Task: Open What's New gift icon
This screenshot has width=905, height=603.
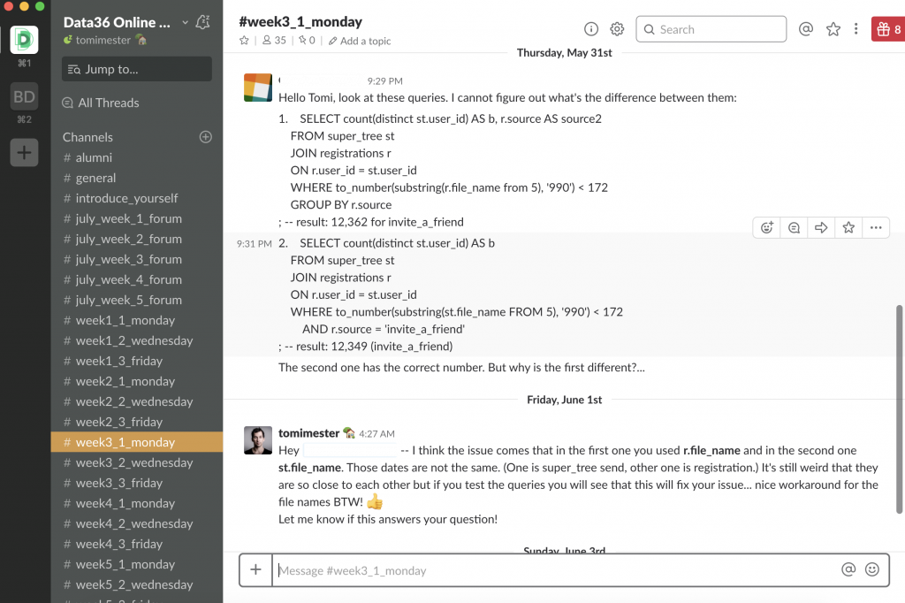Action: [887, 29]
